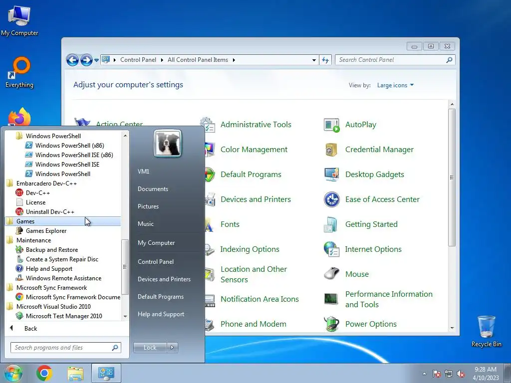
Task: Collapse the Games folder
Action: pyautogui.click(x=63, y=221)
